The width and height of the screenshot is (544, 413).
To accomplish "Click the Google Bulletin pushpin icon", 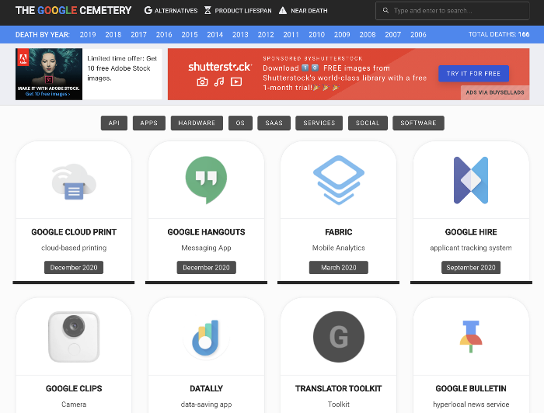I will pos(471,336).
